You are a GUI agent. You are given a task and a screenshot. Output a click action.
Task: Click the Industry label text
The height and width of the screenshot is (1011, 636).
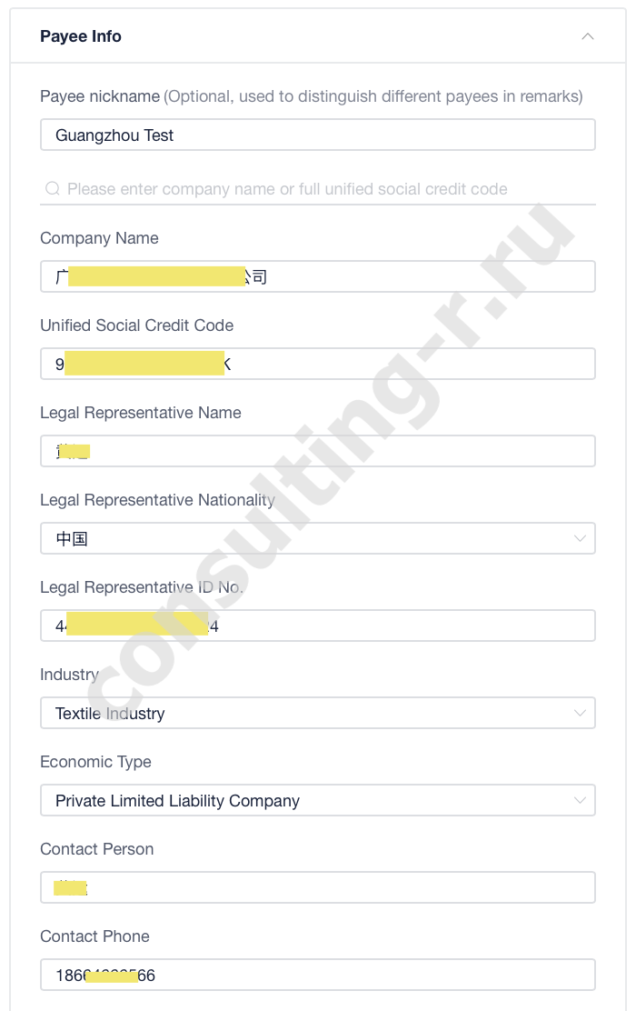click(69, 675)
